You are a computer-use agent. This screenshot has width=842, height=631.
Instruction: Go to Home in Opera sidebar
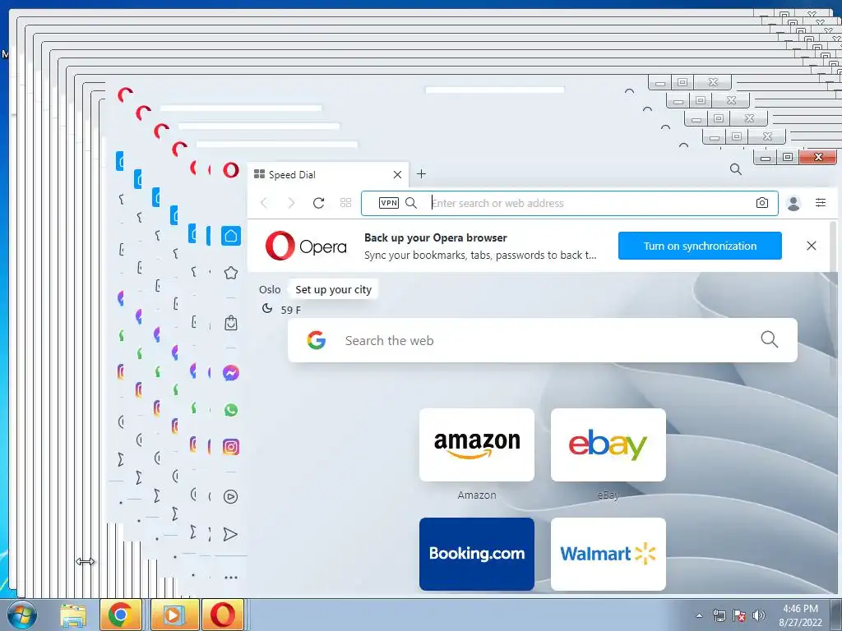pyautogui.click(x=231, y=236)
